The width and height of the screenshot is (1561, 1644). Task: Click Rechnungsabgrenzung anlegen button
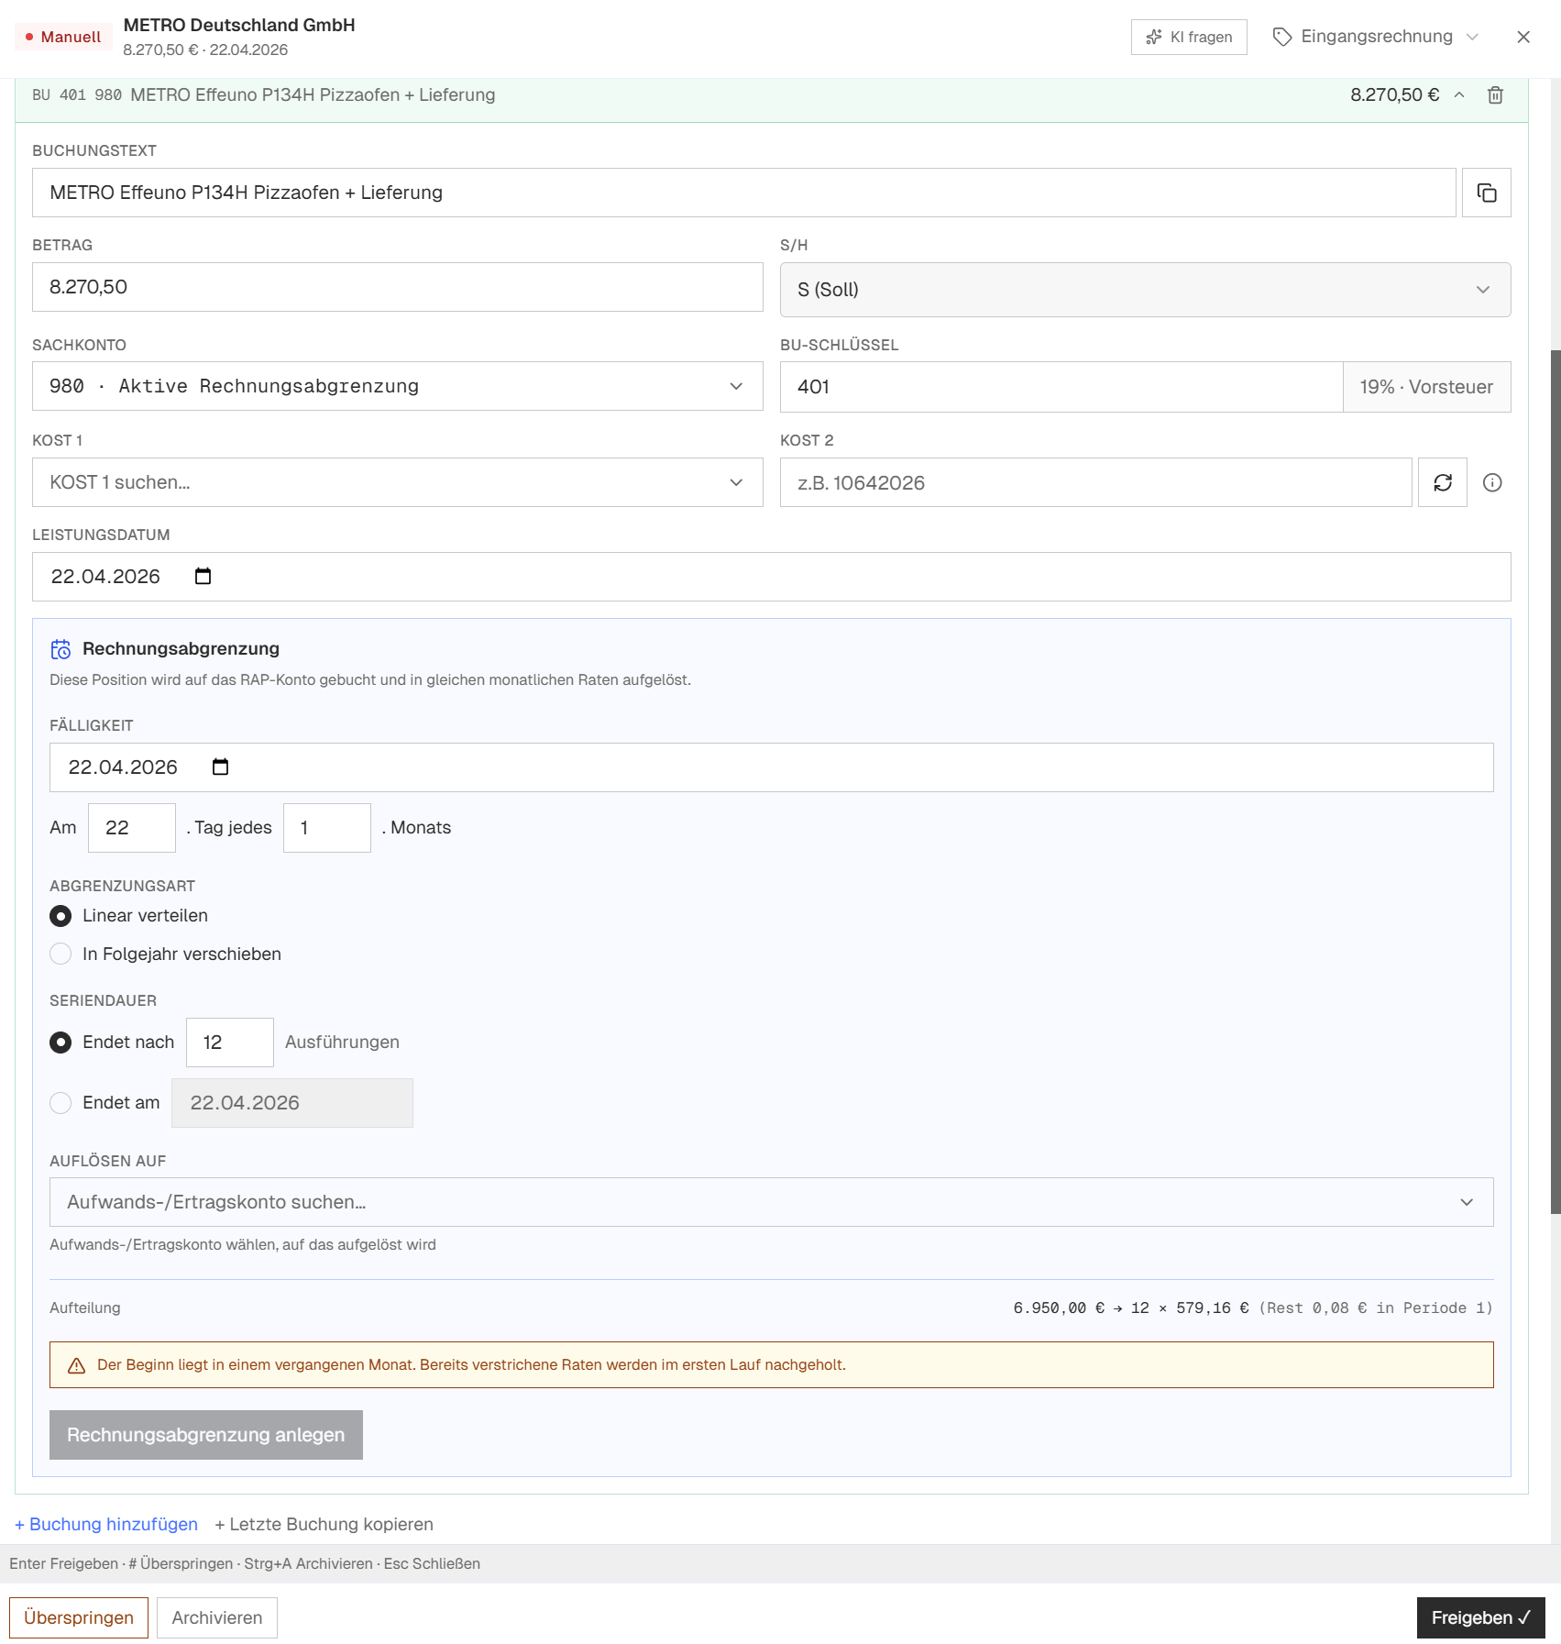[x=206, y=1435]
